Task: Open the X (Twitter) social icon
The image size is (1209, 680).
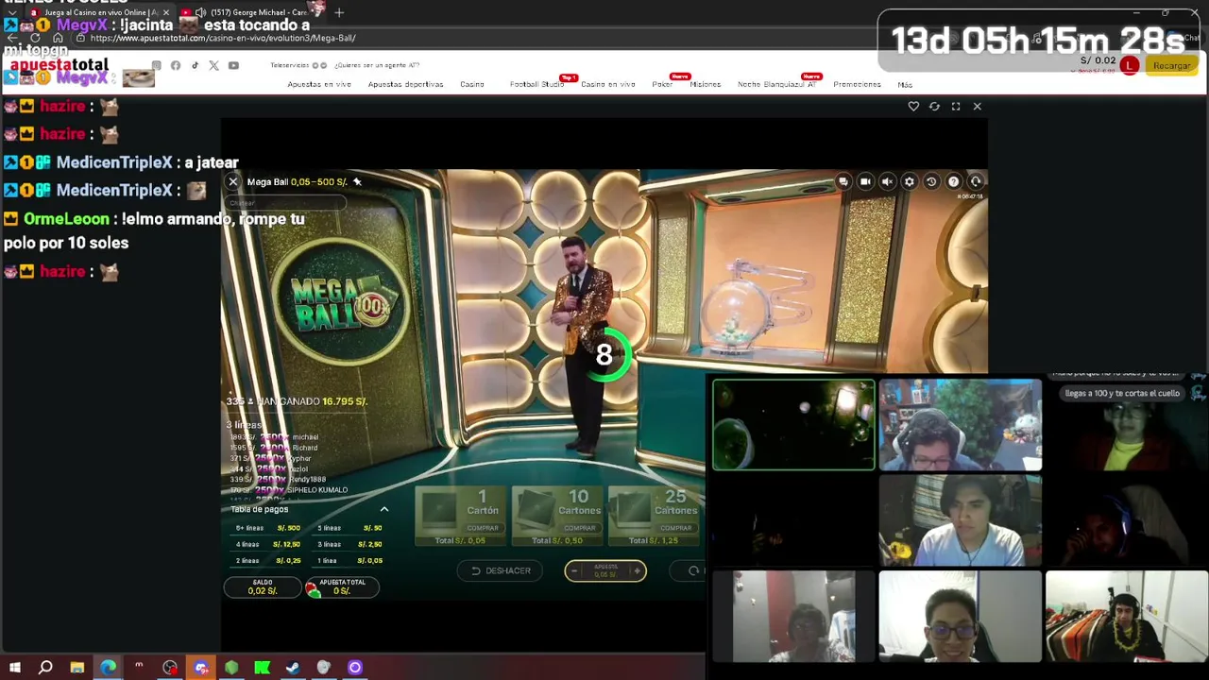Action: click(213, 65)
